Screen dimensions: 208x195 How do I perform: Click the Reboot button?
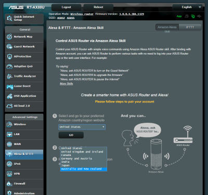98,7
